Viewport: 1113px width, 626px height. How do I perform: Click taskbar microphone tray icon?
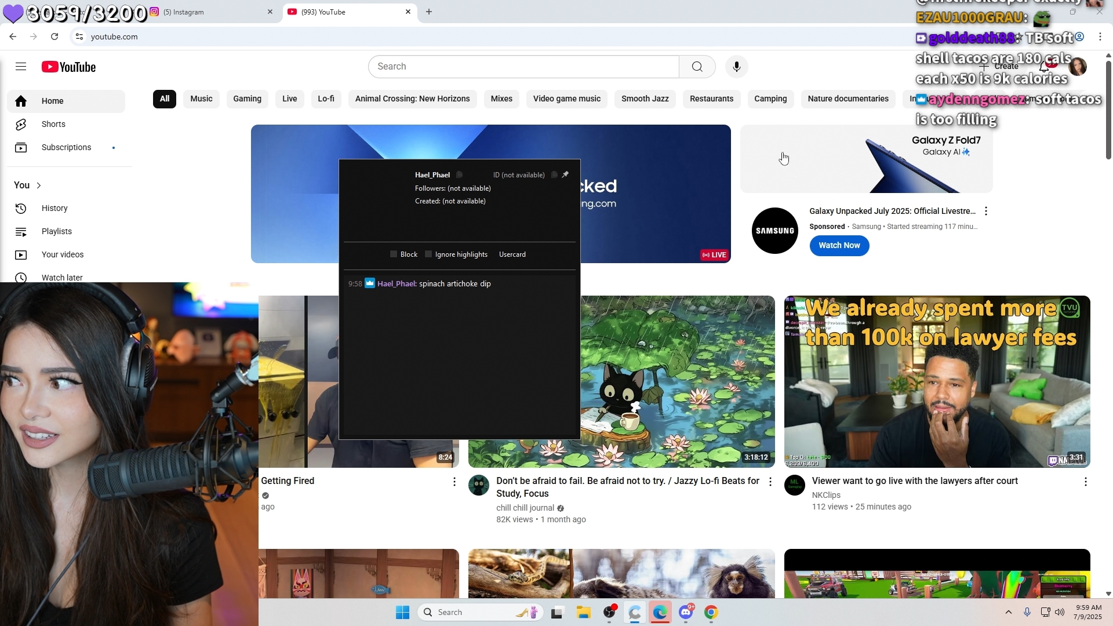pos(1027,612)
